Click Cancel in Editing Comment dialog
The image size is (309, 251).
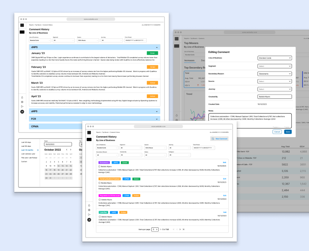pos(277,132)
